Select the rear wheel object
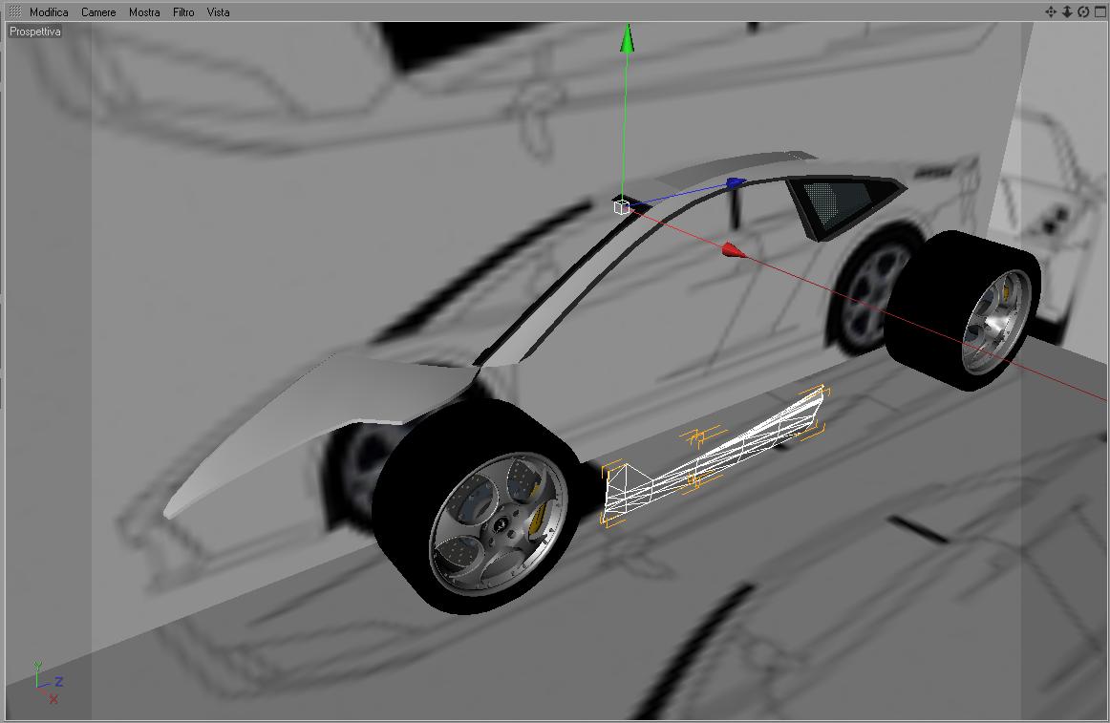 (963, 310)
